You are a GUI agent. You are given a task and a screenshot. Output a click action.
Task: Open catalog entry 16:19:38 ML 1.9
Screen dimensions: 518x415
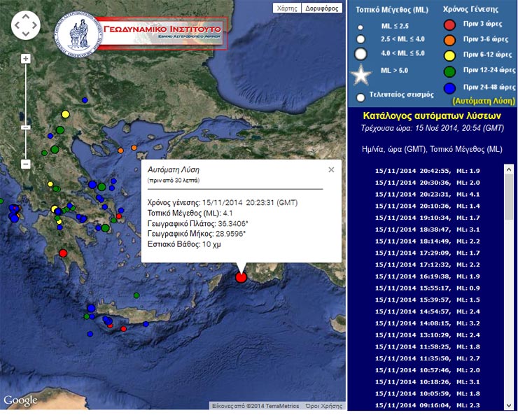click(x=428, y=276)
